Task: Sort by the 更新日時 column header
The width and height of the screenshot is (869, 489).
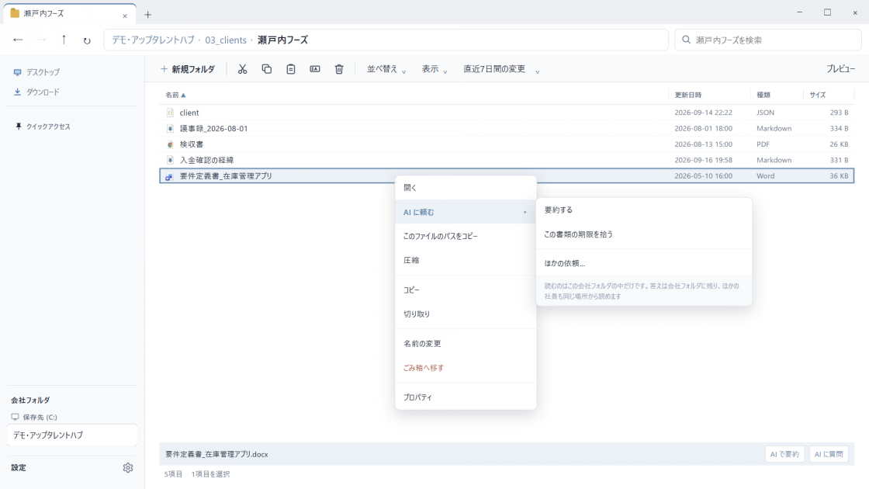Action: point(687,95)
